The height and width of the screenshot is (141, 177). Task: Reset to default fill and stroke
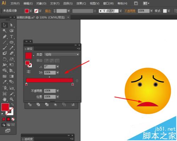coord(2,114)
